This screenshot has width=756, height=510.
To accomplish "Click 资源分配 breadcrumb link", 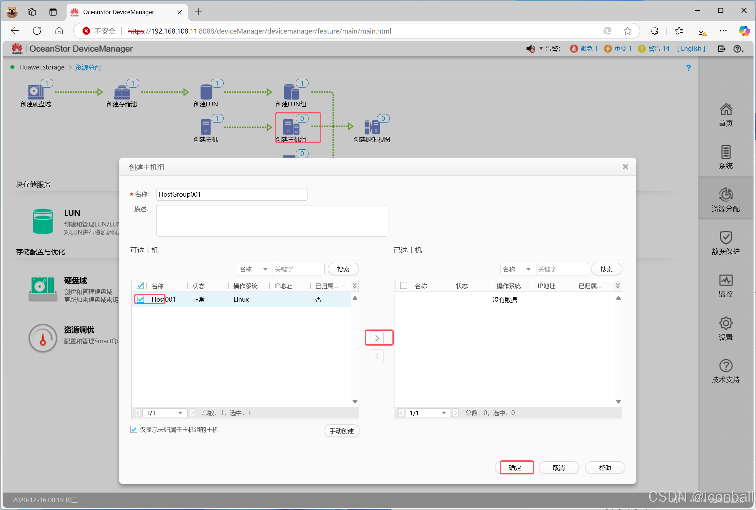I will tap(88, 67).
